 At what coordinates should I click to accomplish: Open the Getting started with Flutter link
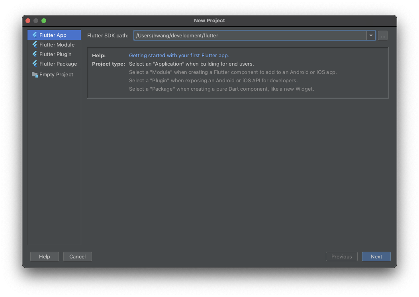(179, 56)
